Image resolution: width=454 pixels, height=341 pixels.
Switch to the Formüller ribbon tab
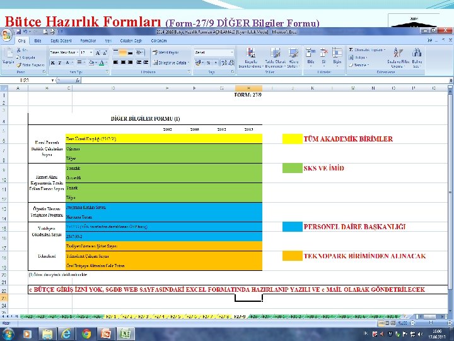(88, 40)
